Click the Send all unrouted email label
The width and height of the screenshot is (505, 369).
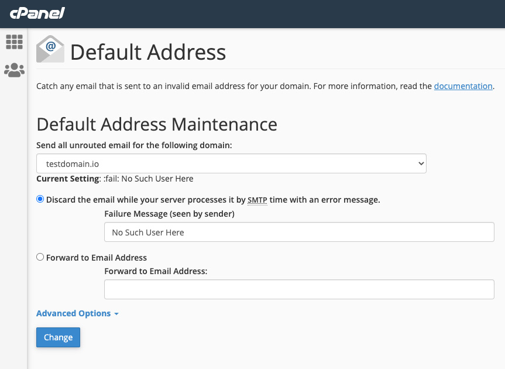coord(134,145)
